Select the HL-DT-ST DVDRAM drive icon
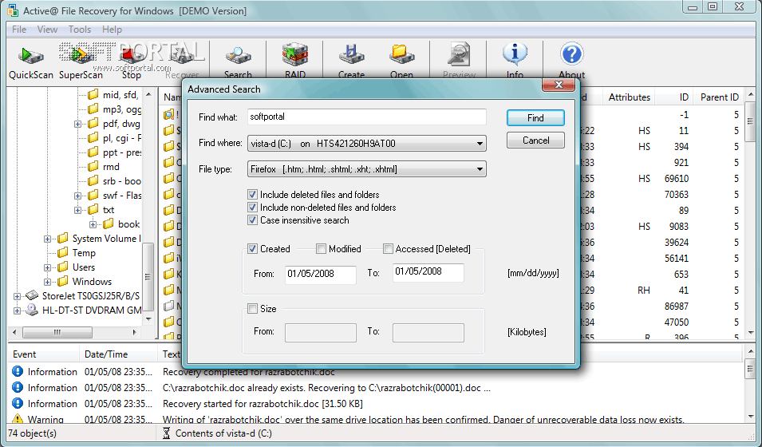Screen dimensions: 762x447 pyautogui.click(x=32, y=310)
